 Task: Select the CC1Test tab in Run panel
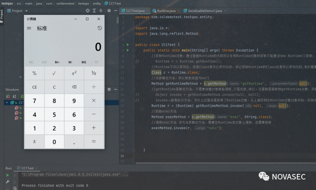(x=27, y=168)
